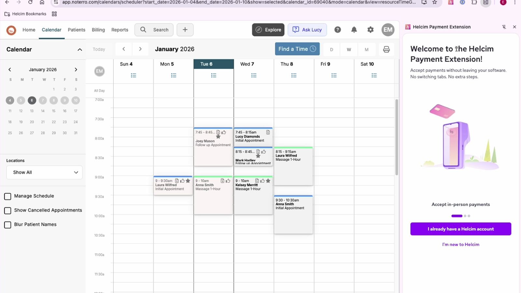Open the notifications bell
Viewport: 521px width, 293px height.
click(354, 30)
